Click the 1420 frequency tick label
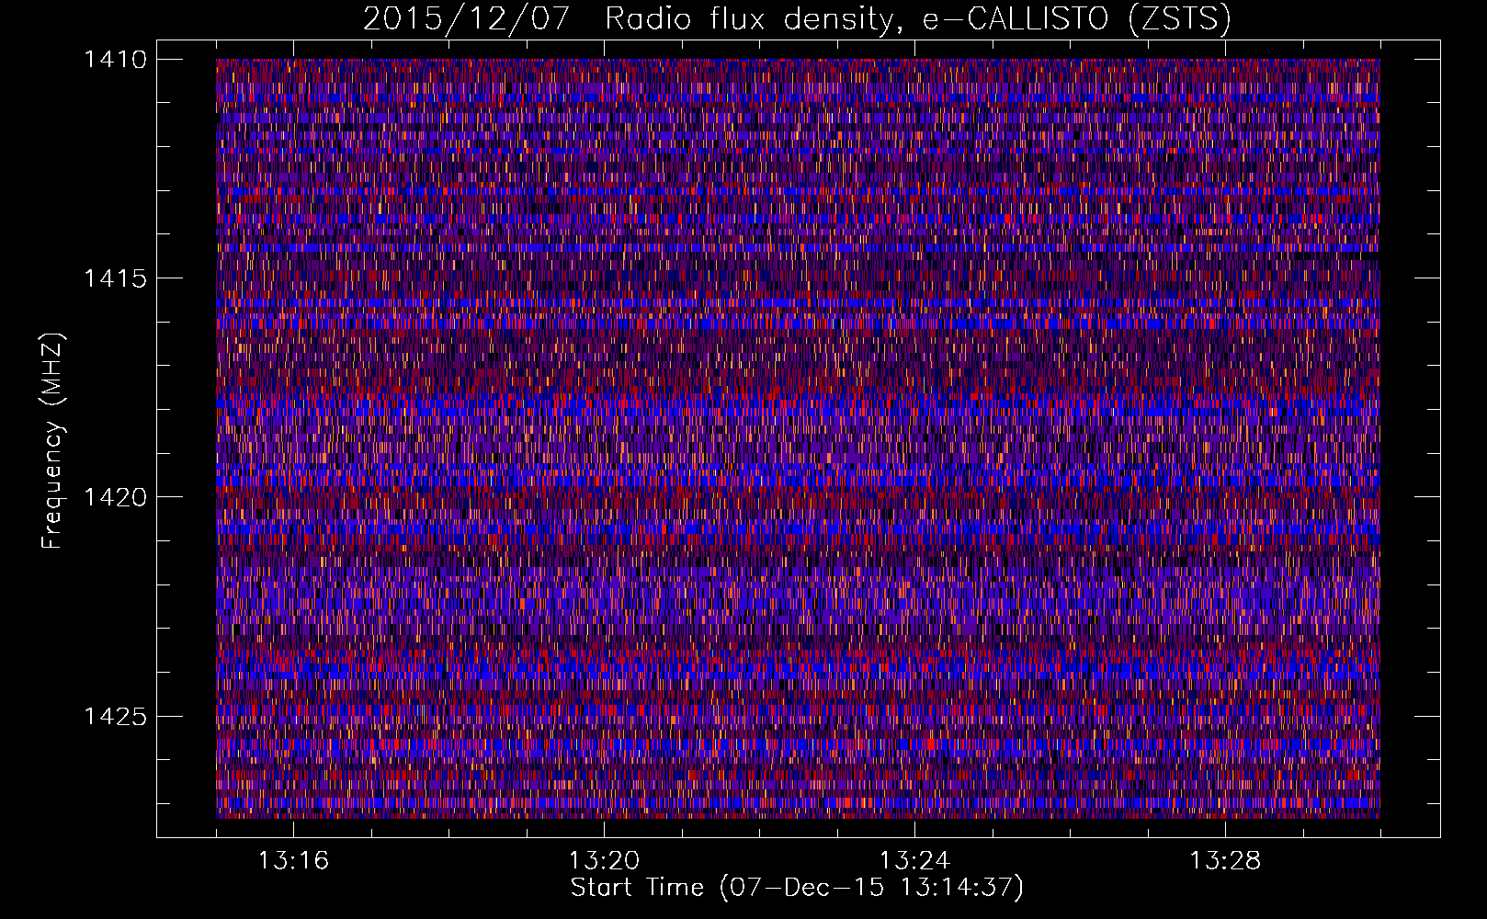 pyautogui.click(x=116, y=497)
